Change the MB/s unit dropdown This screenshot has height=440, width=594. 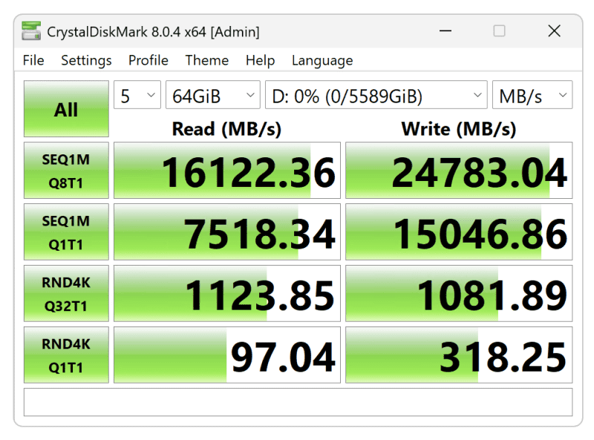532,96
